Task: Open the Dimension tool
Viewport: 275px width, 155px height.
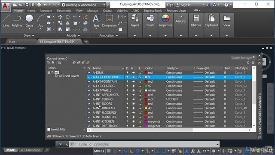Action: coord(109,21)
